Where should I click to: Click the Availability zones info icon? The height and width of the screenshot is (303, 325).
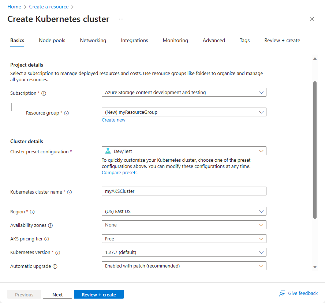(x=51, y=225)
